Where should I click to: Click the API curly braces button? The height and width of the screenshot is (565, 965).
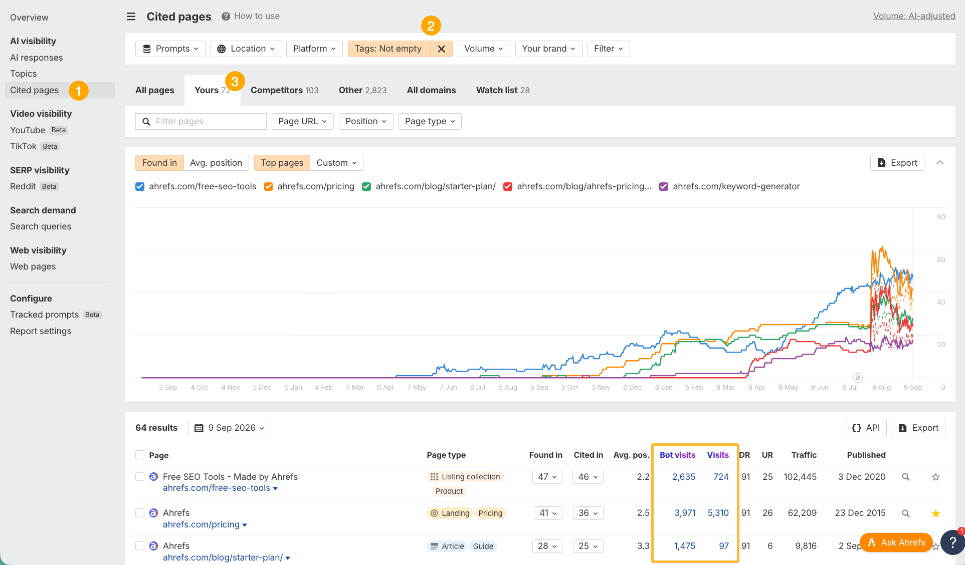point(866,428)
